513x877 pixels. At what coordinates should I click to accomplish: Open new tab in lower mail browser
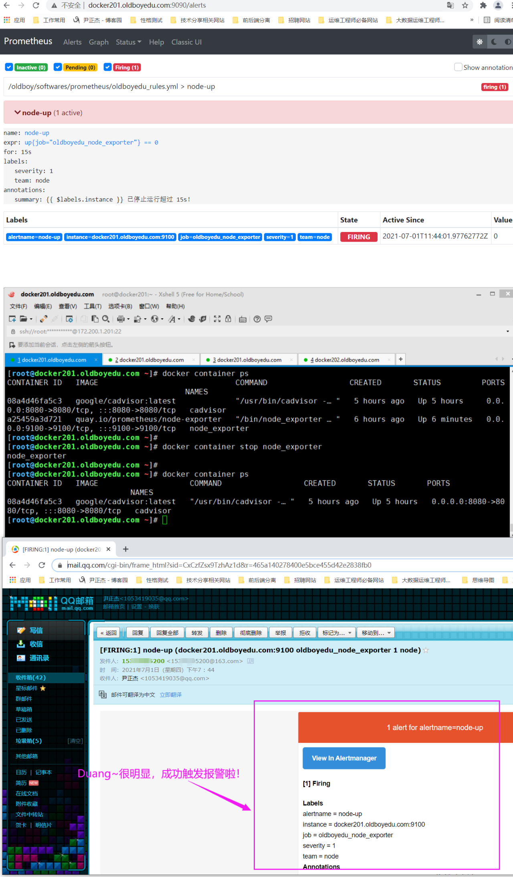pyautogui.click(x=125, y=549)
